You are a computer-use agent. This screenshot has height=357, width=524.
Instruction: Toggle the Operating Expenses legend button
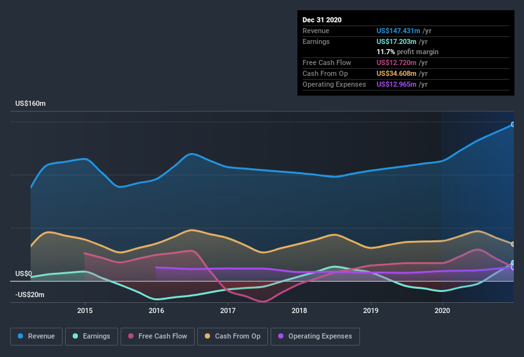pyautogui.click(x=315, y=336)
